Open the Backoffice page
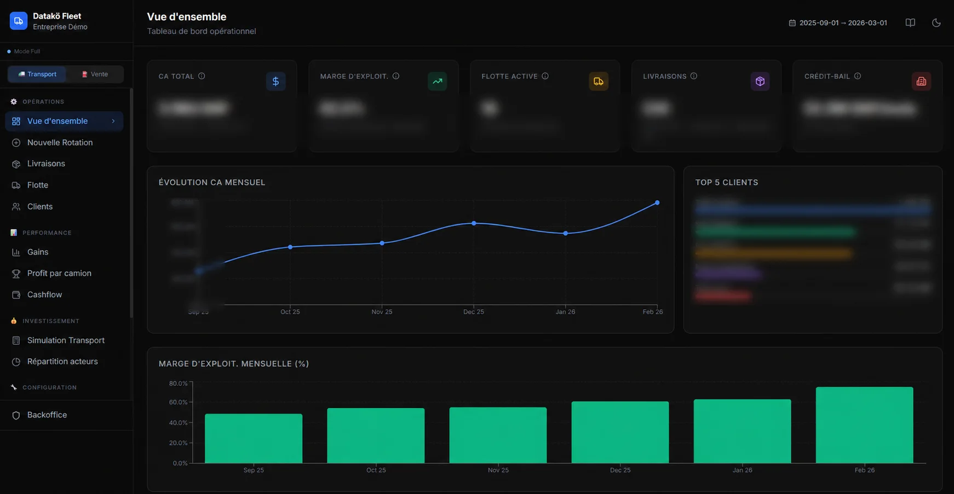This screenshot has height=494, width=954. tap(64, 415)
